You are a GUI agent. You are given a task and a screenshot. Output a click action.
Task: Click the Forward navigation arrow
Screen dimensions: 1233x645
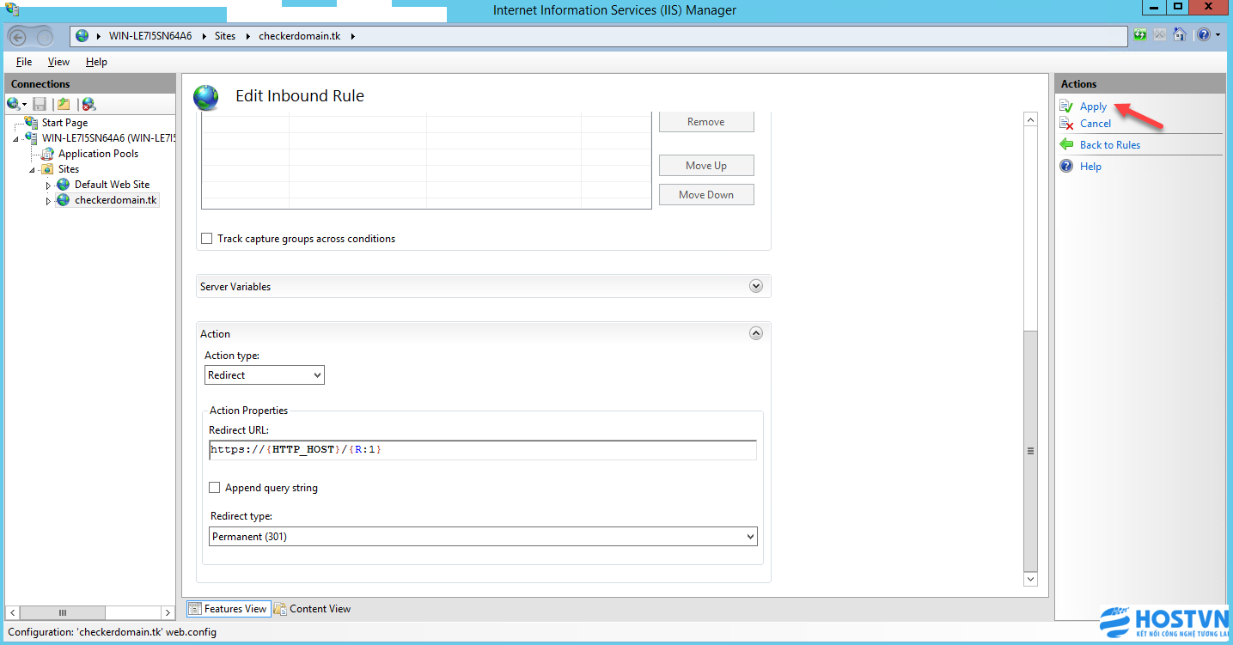(43, 36)
